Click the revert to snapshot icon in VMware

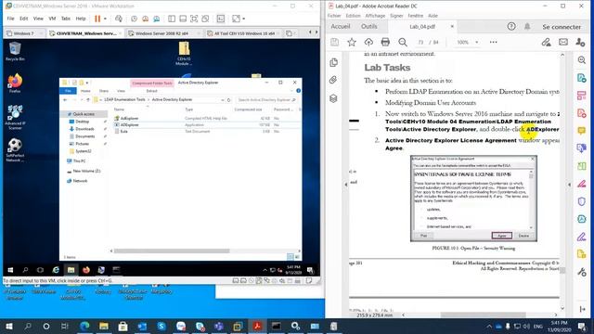click(145, 19)
